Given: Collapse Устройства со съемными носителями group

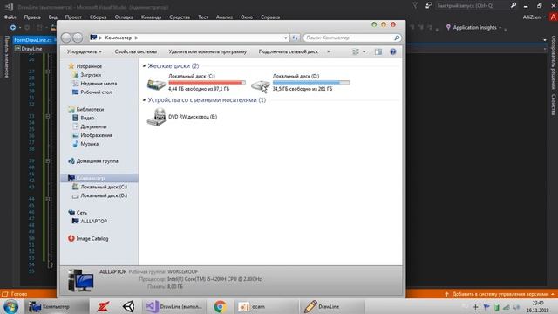Looking at the screenshot, I should [x=144, y=100].
